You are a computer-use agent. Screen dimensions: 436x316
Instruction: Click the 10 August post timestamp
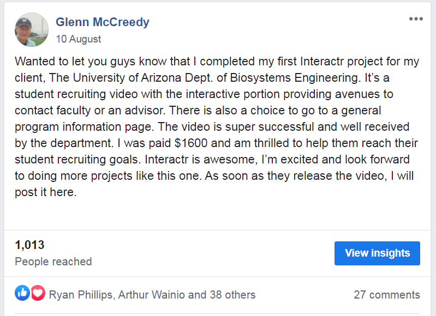pyautogui.click(x=79, y=39)
